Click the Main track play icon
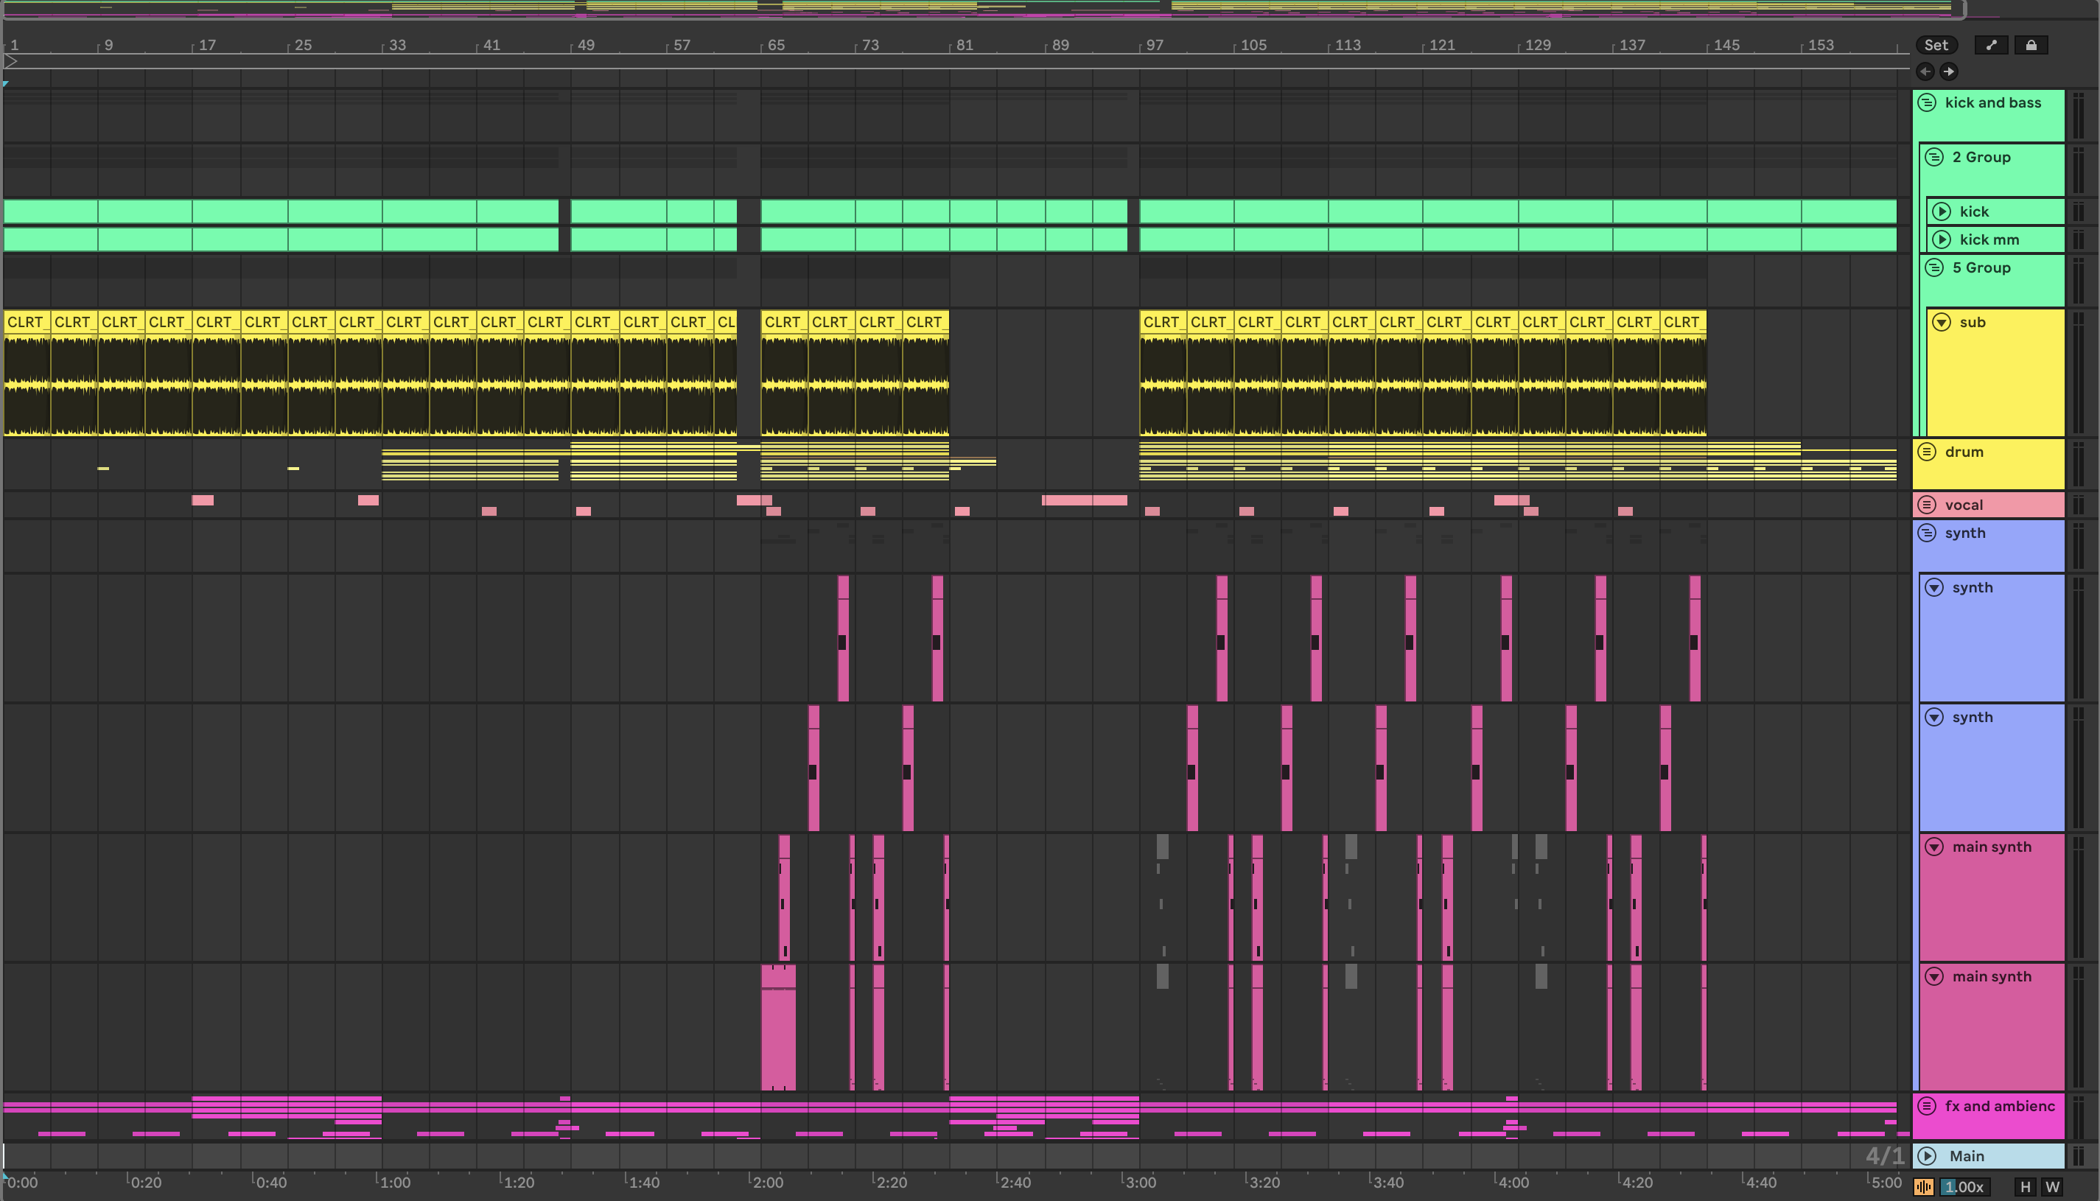 (x=1927, y=1155)
